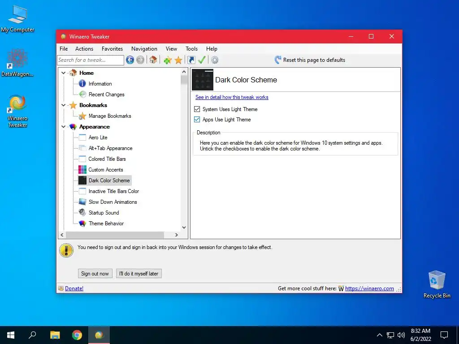Open the volume tray icon
459x344 pixels.
[x=401, y=335]
